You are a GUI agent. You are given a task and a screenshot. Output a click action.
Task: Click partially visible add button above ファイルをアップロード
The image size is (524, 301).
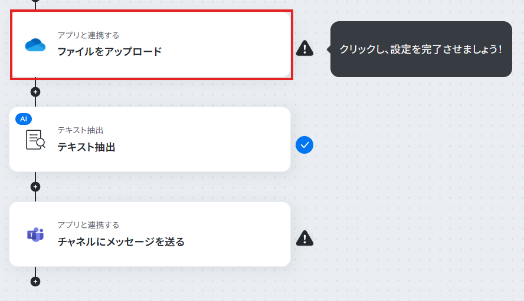(35, 1)
